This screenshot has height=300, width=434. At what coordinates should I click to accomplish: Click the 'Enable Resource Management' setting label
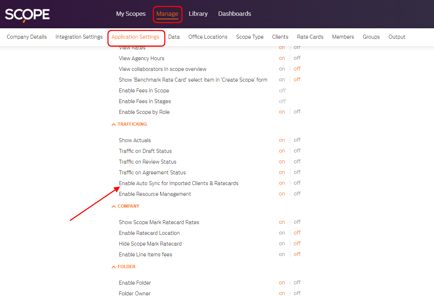pyautogui.click(x=155, y=194)
